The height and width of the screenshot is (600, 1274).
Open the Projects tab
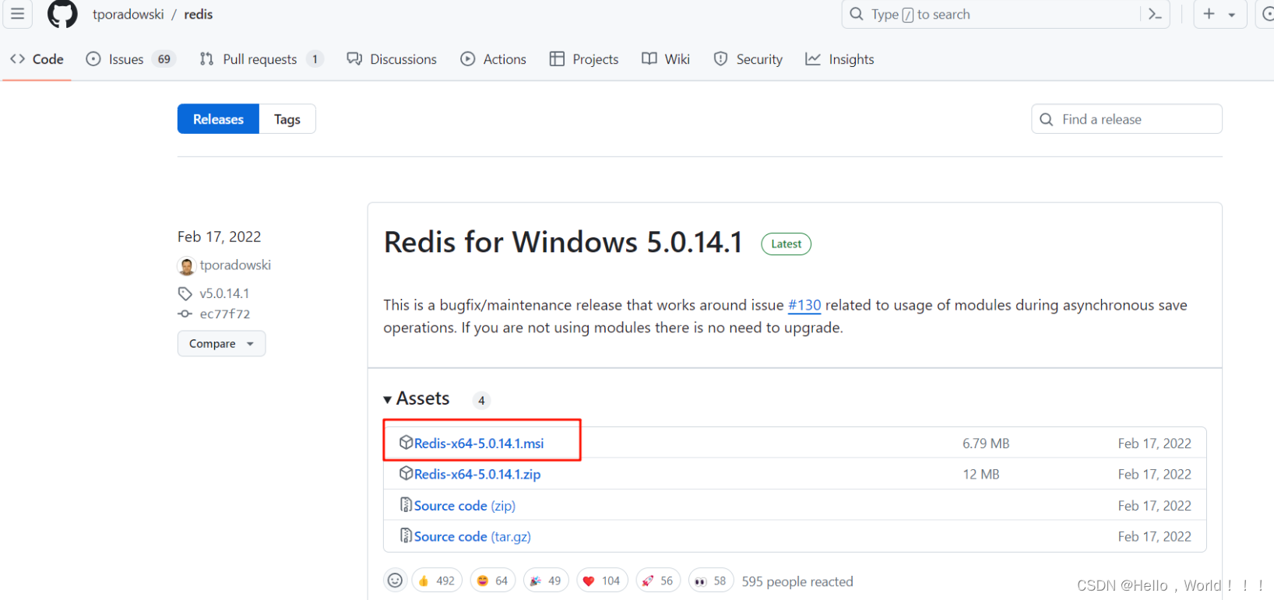coord(583,59)
